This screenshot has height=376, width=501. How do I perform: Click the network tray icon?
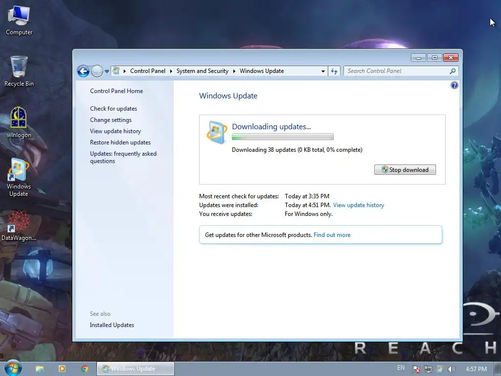[x=428, y=369]
